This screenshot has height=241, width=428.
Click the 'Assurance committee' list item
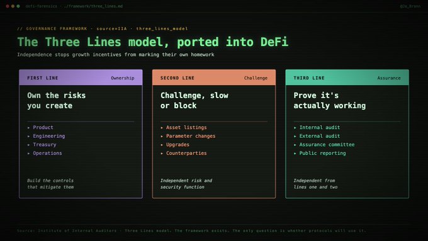[x=327, y=145]
